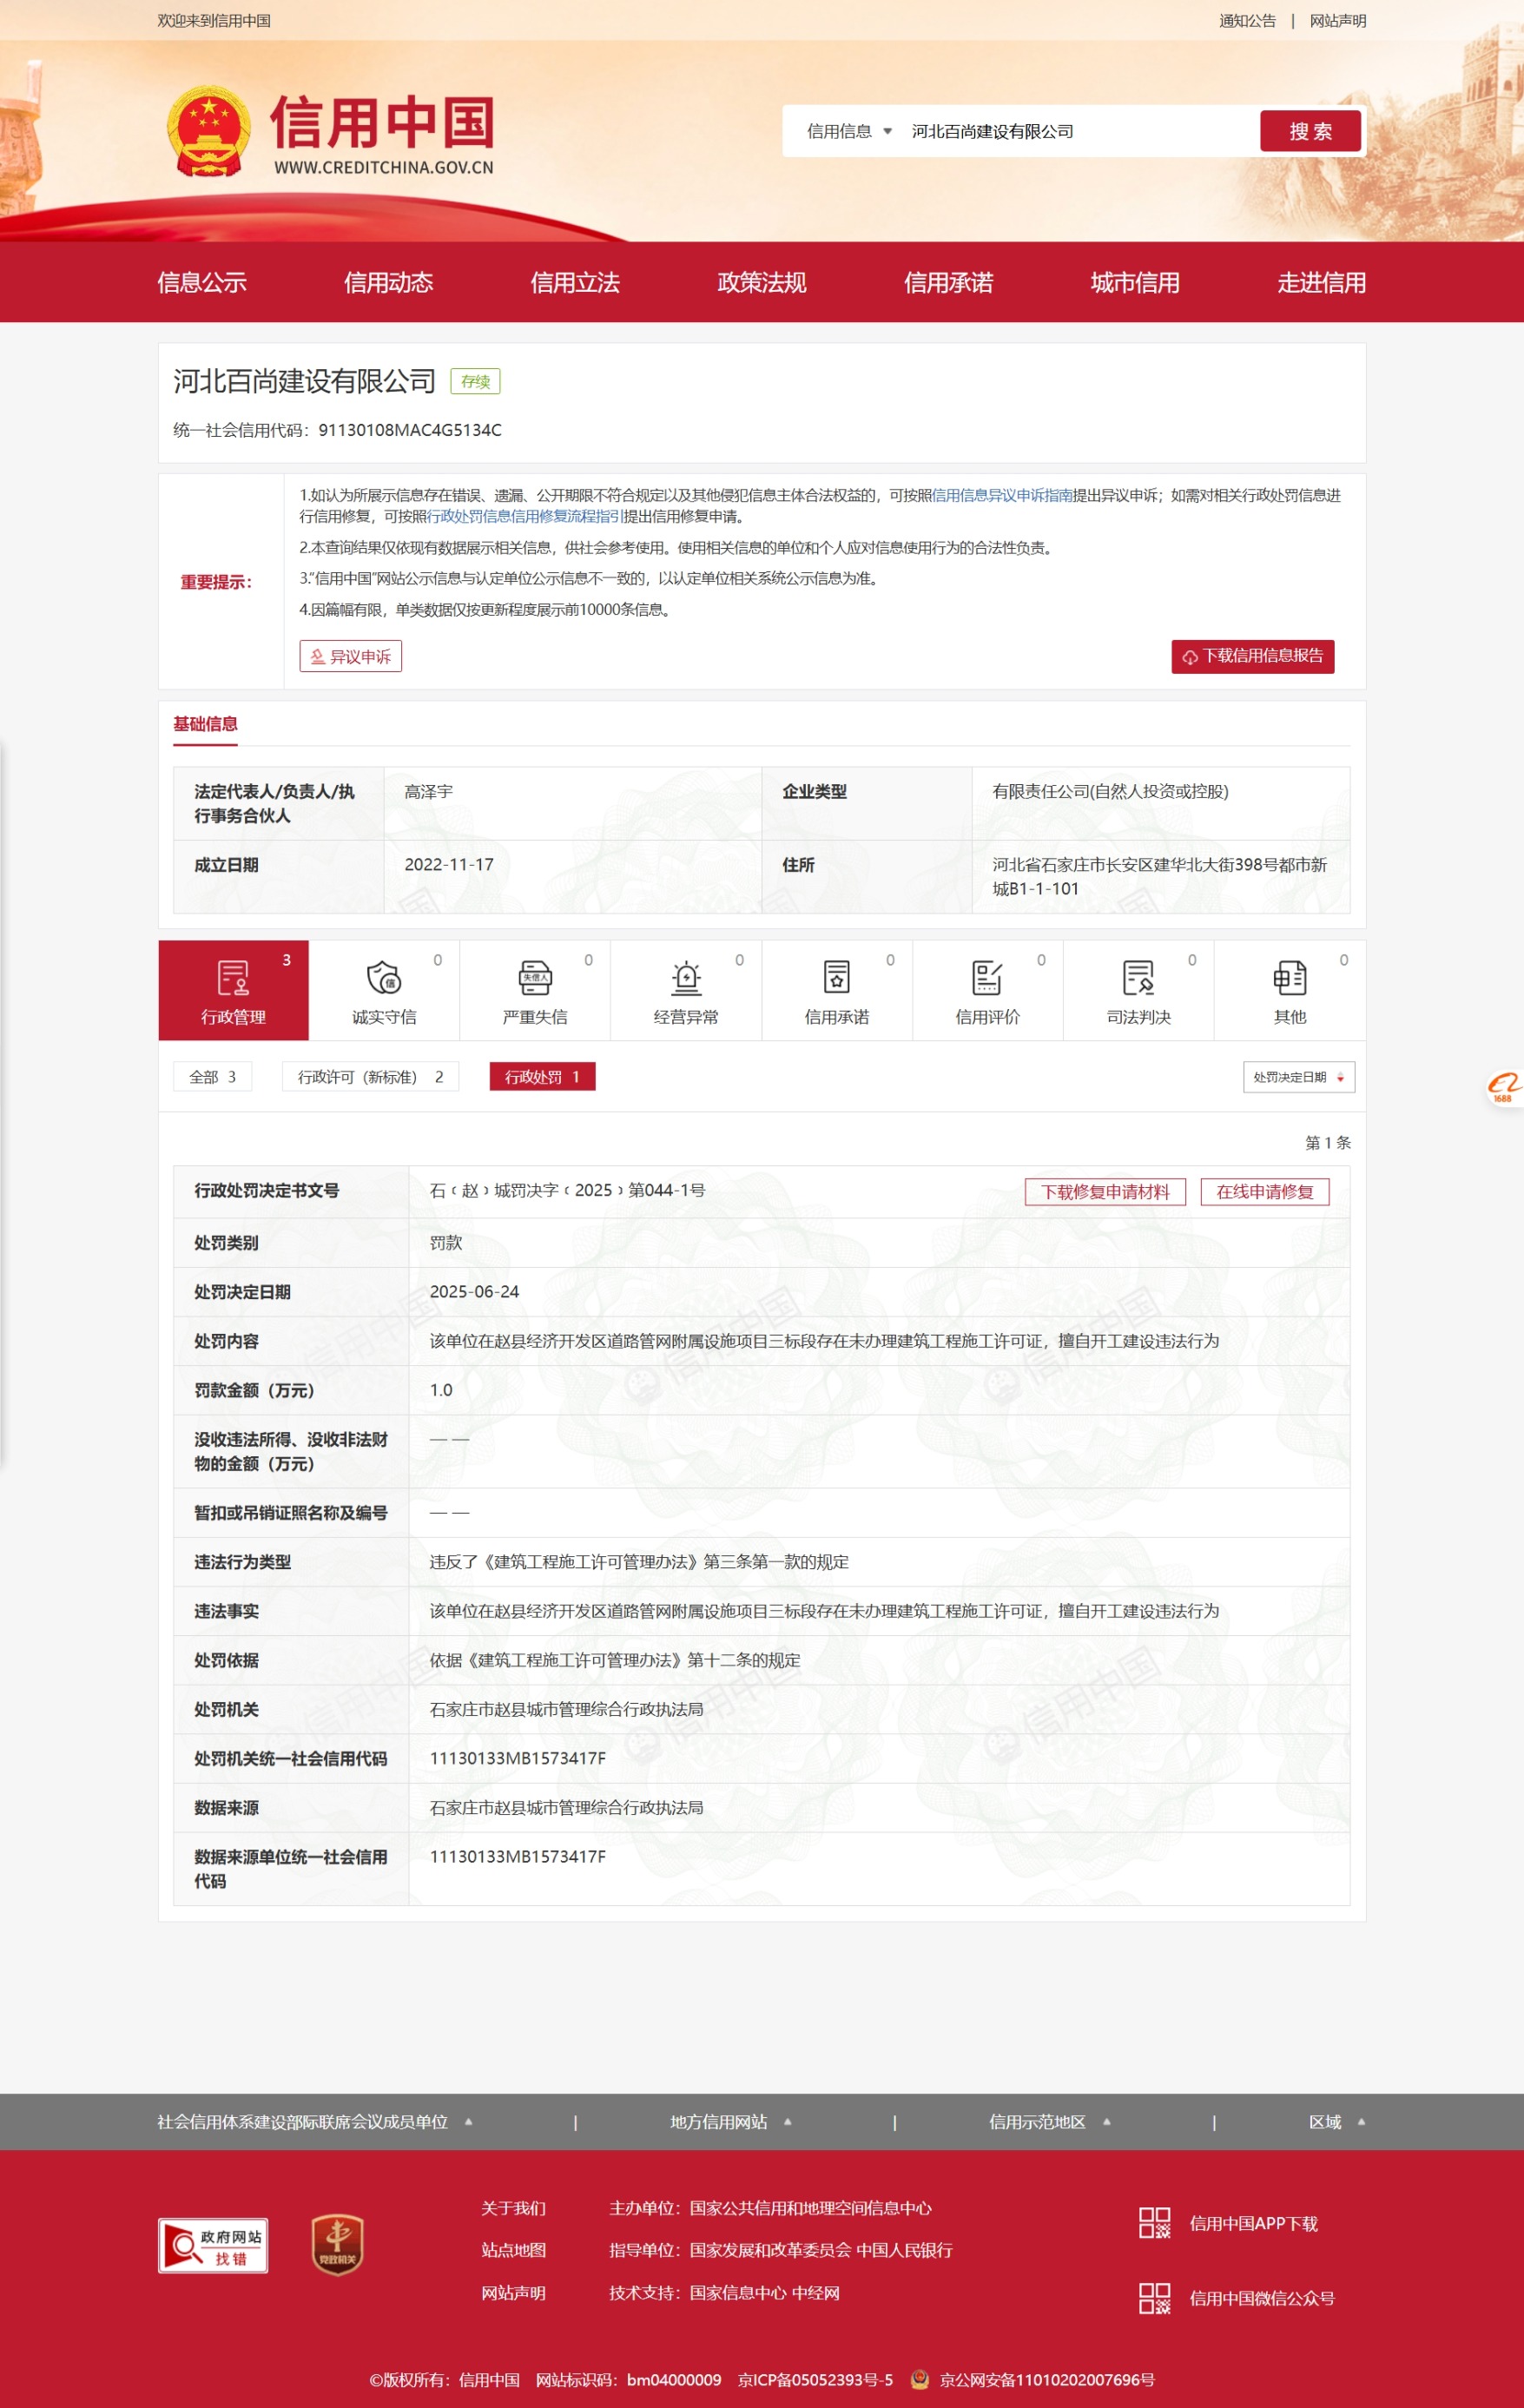Select the 严重失信 icon category
Image resolution: width=1524 pixels, height=2408 pixels.
535,990
